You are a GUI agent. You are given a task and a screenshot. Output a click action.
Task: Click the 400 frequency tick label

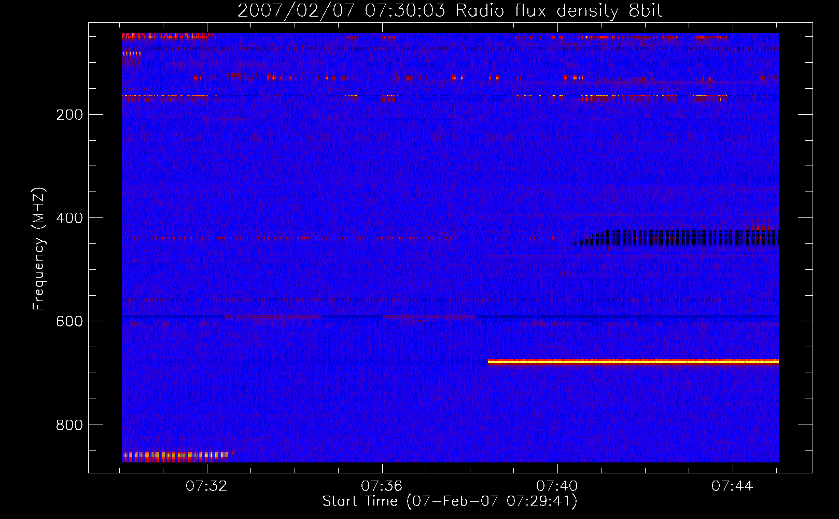tap(69, 218)
